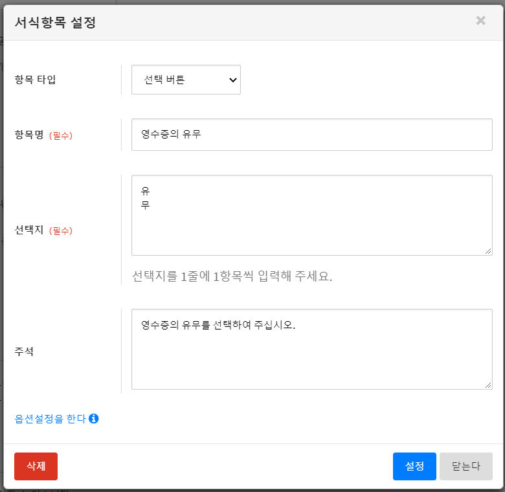Focus the 항목명 input containing 영수증의 유무

pyautogui.click(x=311, y=135)
